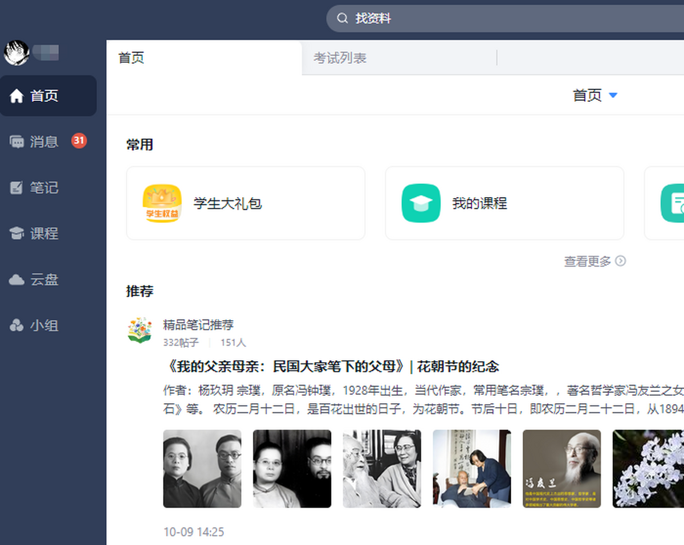Click the 31 unread messages badge

coord(79,140)
